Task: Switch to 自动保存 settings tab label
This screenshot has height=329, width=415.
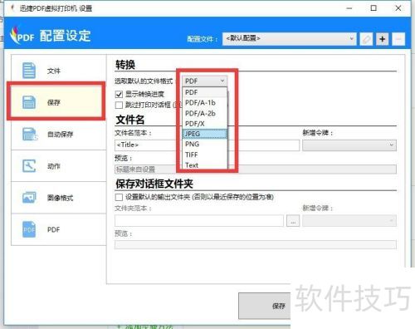Action: point(60,135)
